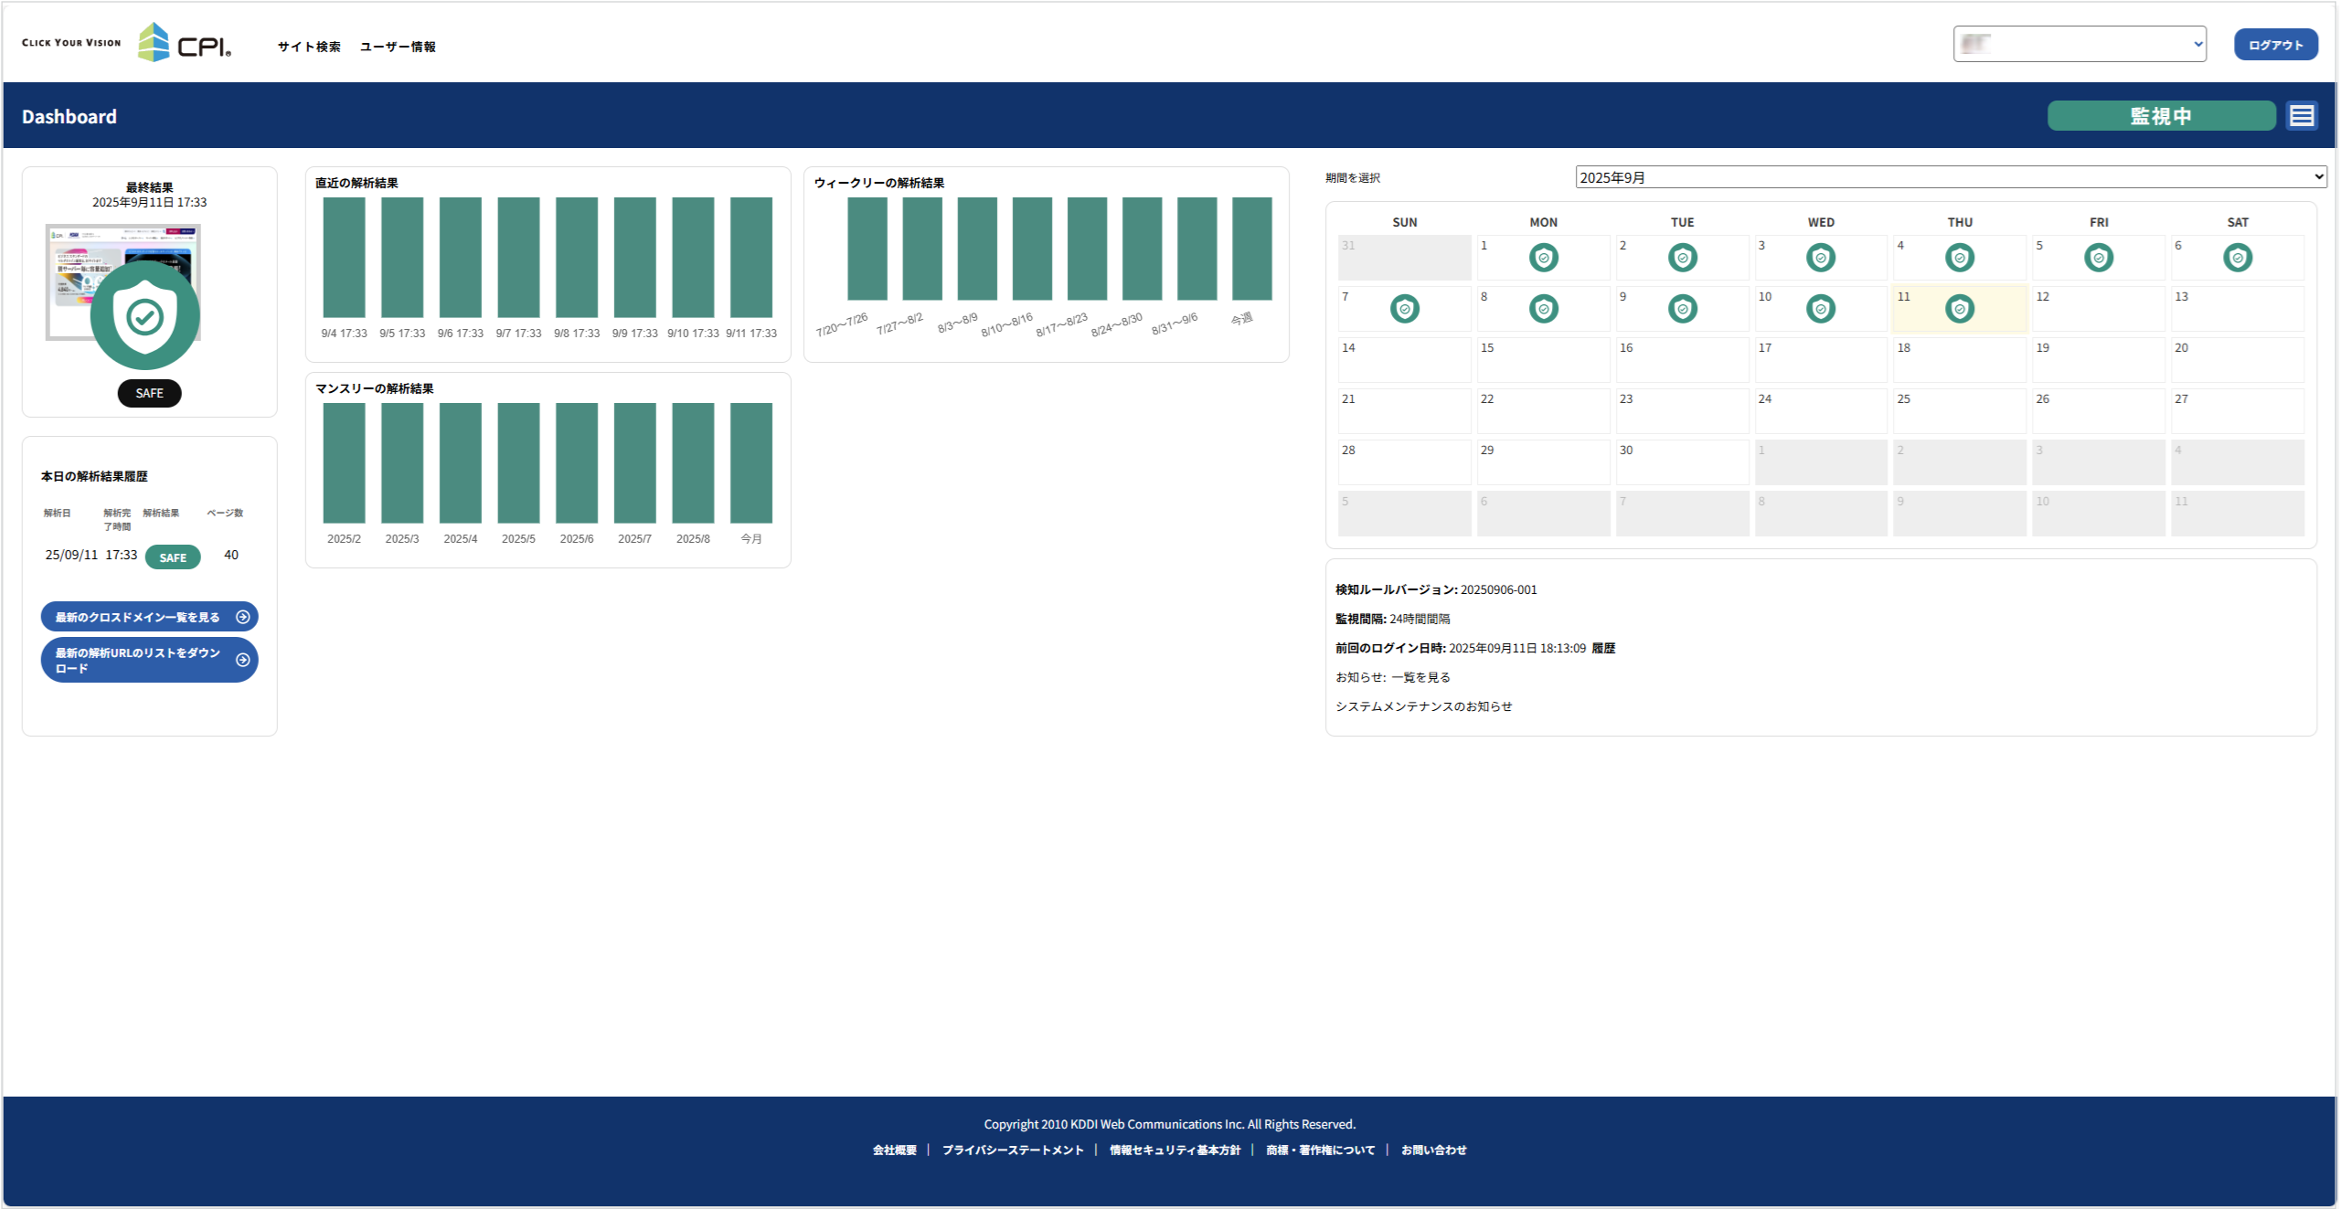2340x1209 pixels.
Task: Download the latest analysis URL list
Action: [x=149, y=660]
